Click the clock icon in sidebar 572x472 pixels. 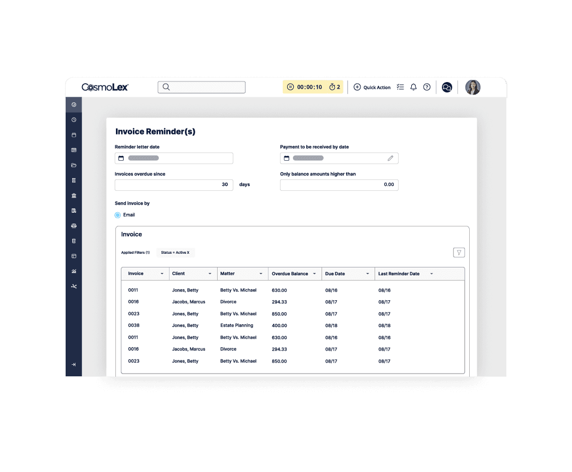[74, 120]
